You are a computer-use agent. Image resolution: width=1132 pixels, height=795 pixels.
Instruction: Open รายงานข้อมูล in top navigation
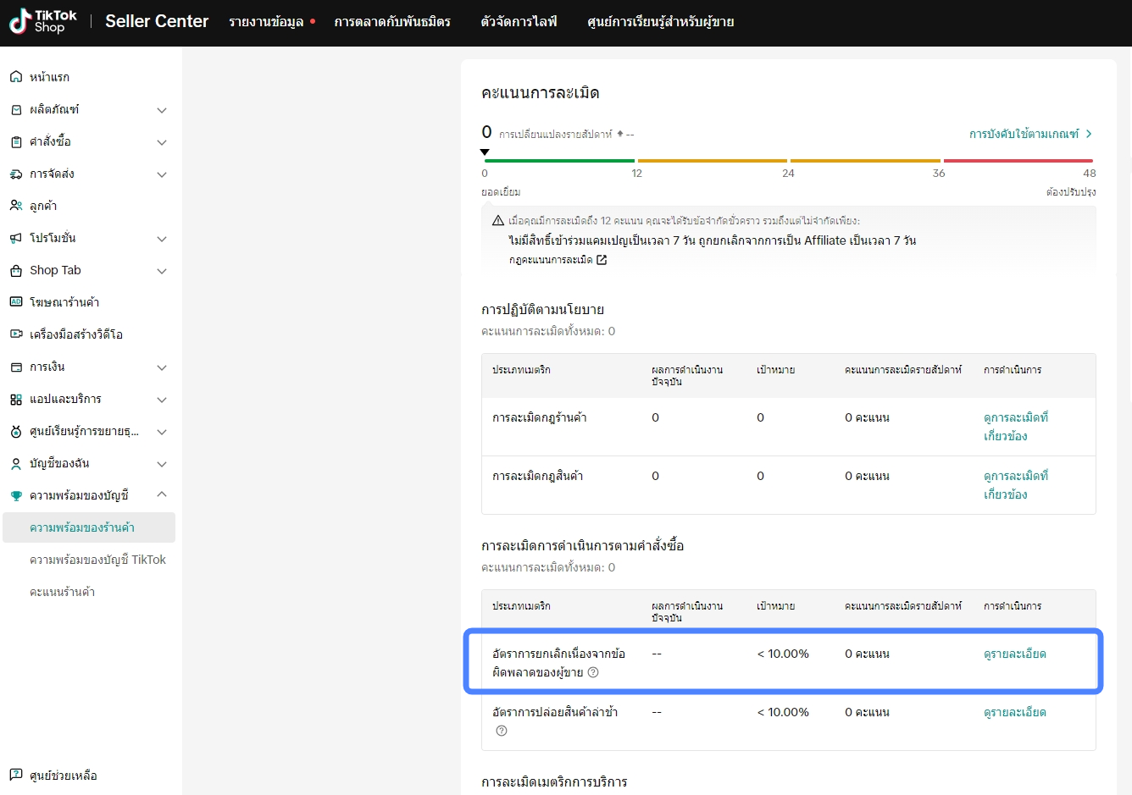point(266,21)
